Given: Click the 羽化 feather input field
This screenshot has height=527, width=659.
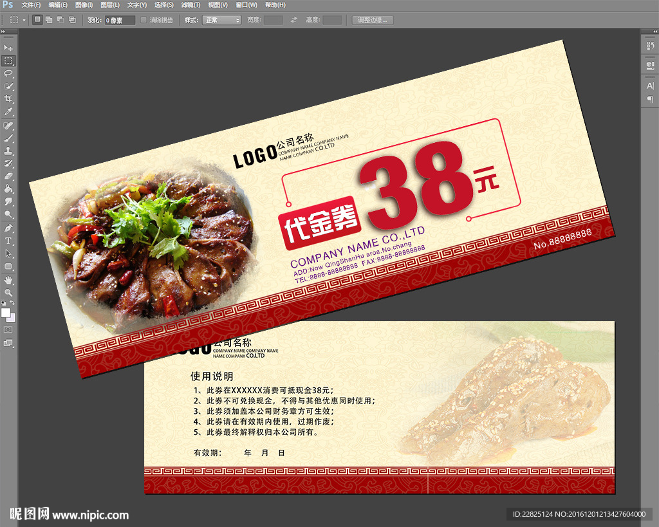Looking at the screenshot, I should coord(120,20).
